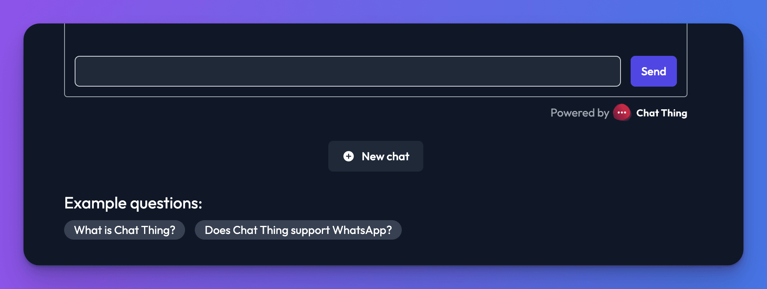Select the 'Example questions:' heading text
Image resolution: width=767 pixels, height=289 pixels.
click(133, 203)
